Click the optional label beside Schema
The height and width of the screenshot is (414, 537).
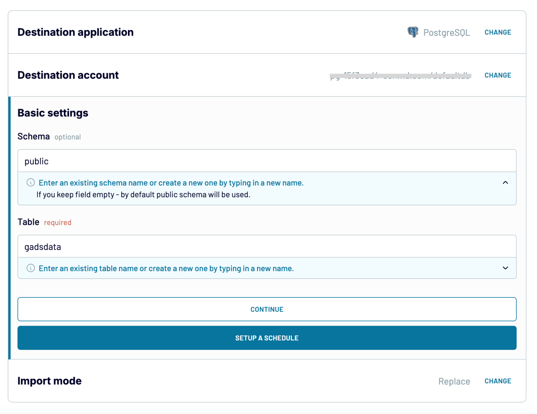pyautogui.click(x=67, y=137)
